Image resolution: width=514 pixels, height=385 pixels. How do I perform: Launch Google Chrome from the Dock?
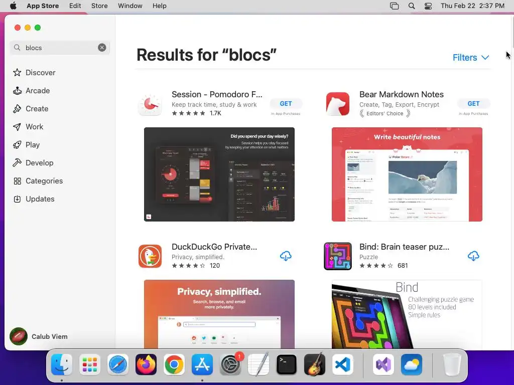[174, 364]
